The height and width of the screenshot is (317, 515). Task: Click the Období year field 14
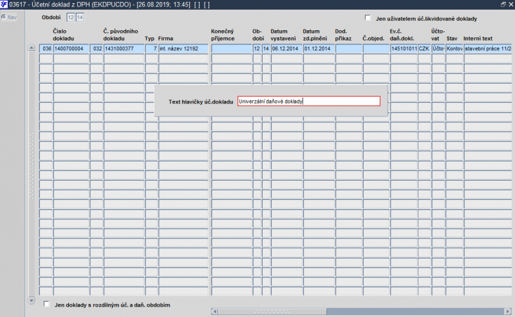click(x=80, y=17)
